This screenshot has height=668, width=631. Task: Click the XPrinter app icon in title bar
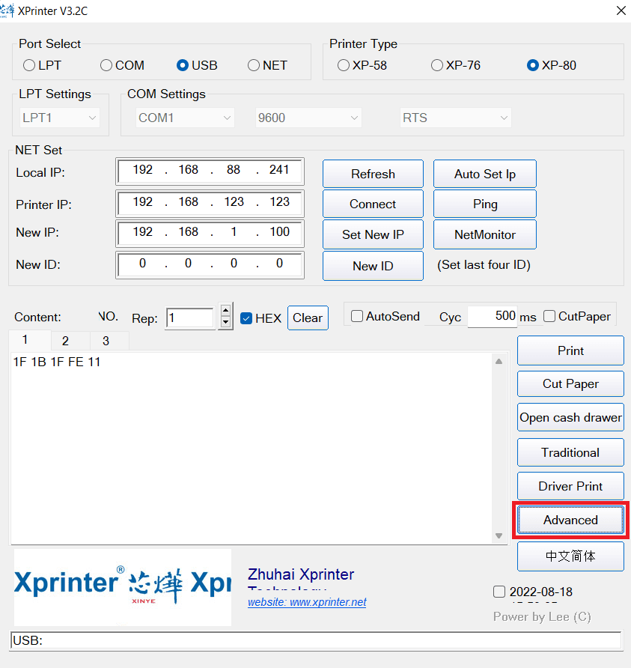click(8, 10)
